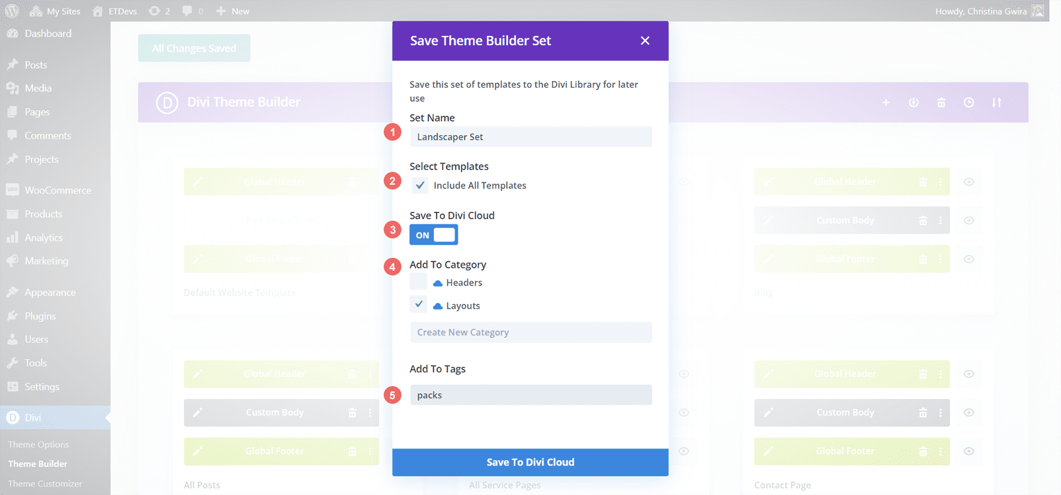Uncheck Include All Templates
Screen dimensions: 1061x495
420,185
